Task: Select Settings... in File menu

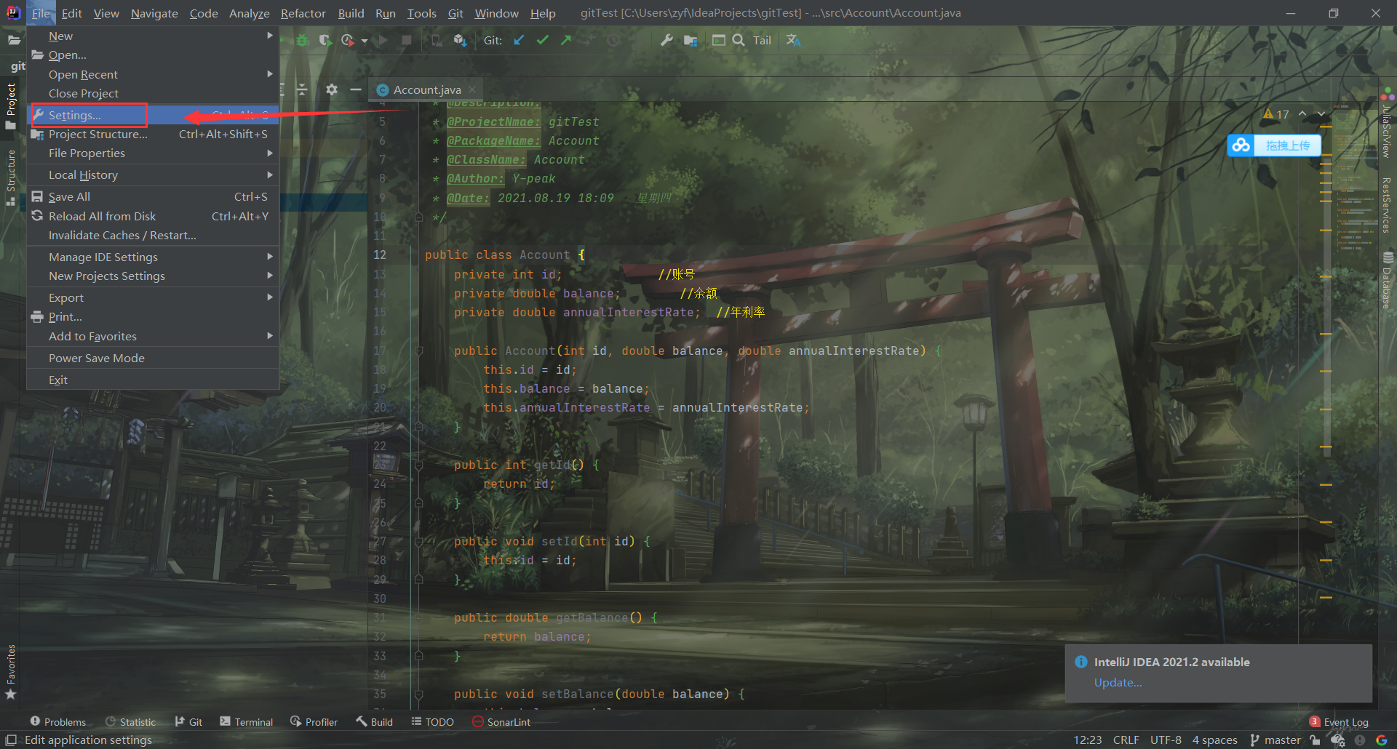Action: pyautogui.click(x=153, y=115)
